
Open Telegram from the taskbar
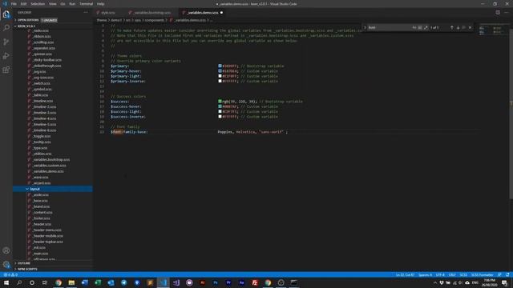tap(123, 282)
